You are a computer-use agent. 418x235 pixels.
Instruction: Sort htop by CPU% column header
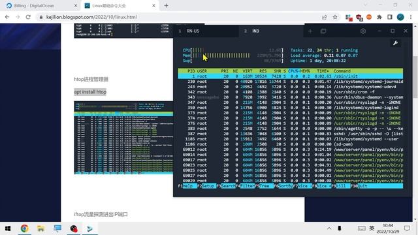coord(293,71)
